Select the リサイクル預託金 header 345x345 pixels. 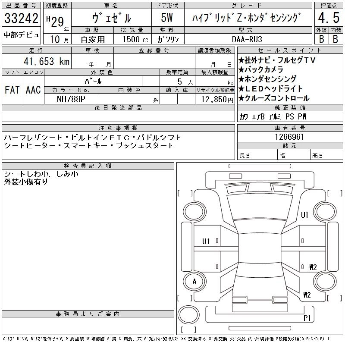coord(215,90)
